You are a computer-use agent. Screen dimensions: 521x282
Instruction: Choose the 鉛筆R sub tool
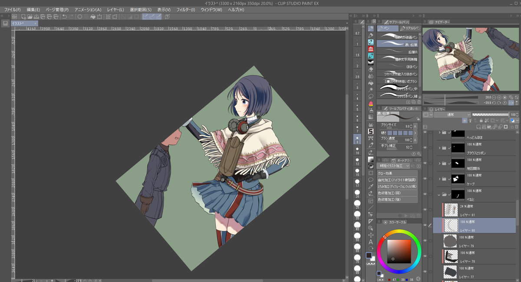coord(397,51)
